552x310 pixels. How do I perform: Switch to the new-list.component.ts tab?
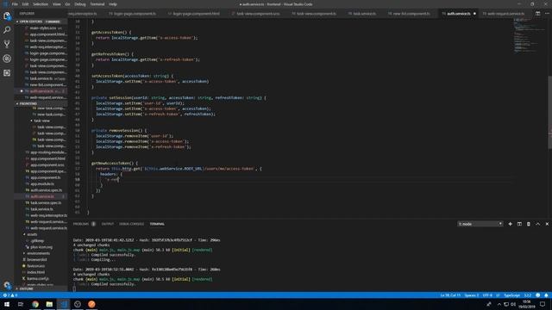click(x=411, y=14)
